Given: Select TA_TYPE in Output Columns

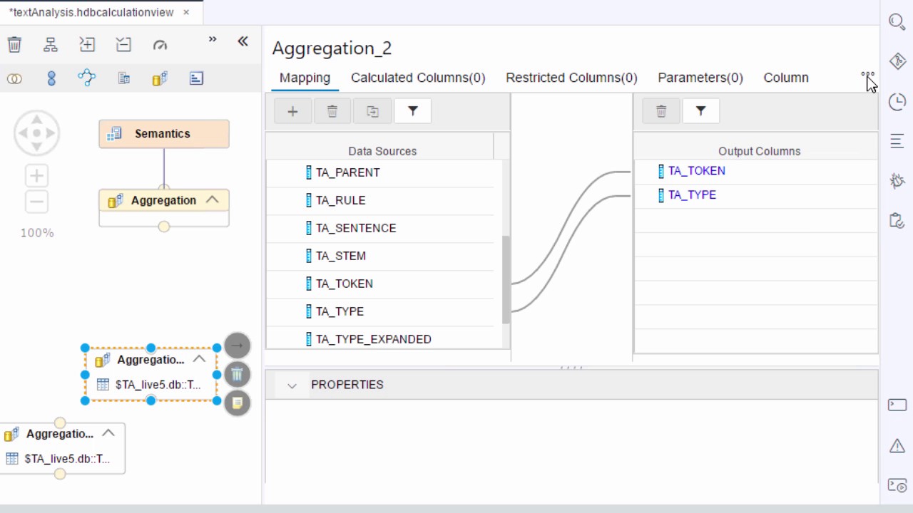Looking at the screenshot, I should click(x=756, y=195).
